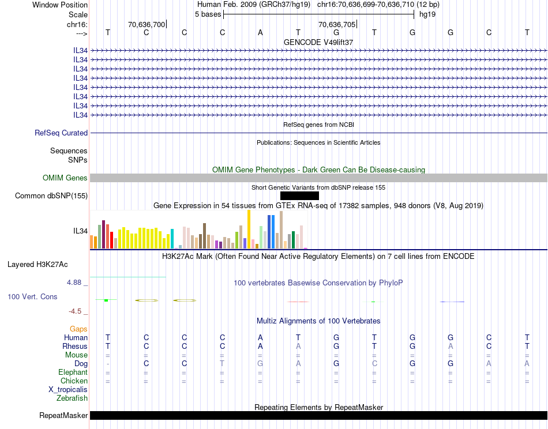This screenshot has height=429, width=548.
Task: Click the RefSeq genes from NCBI heading
Action: coord(318,125)
